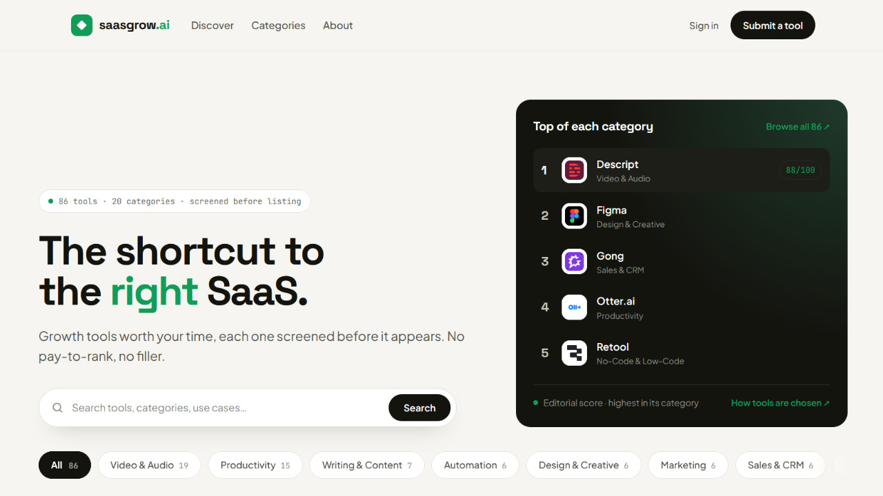Filter by Sales & CRM category
The height and width of the screenshot is (496, 883).
(781, 465)
